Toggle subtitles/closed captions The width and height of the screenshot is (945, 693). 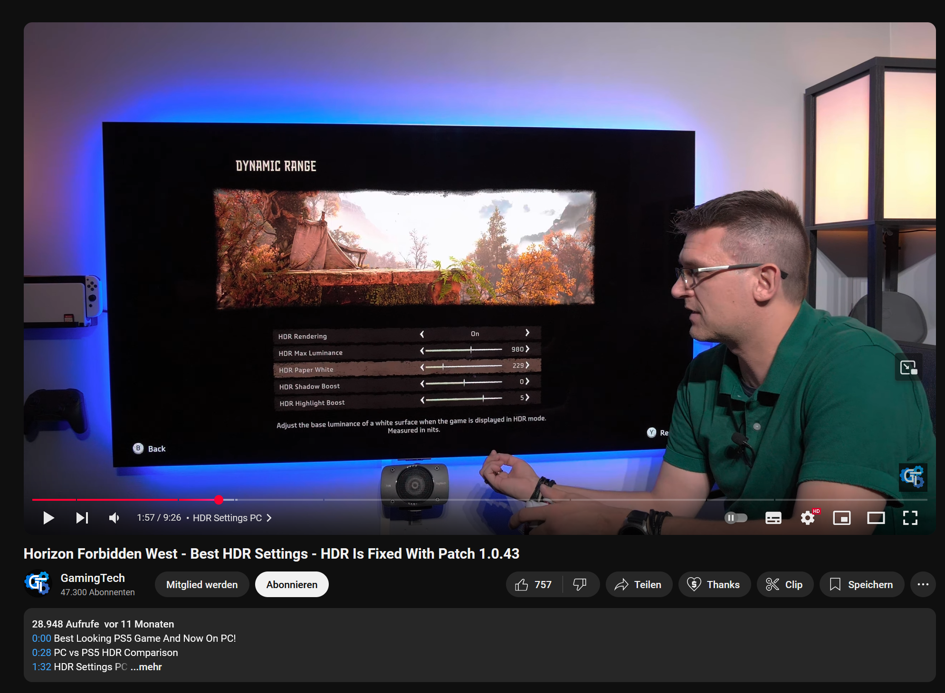773,517
